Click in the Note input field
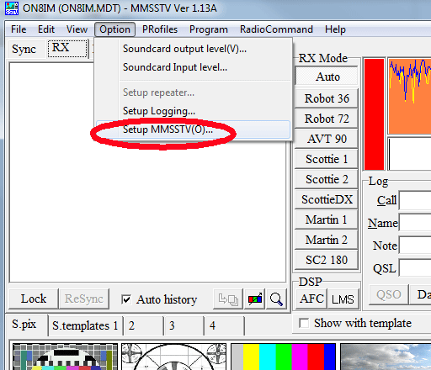The width and height of the screenshot is (431, 370). (415, 246)
